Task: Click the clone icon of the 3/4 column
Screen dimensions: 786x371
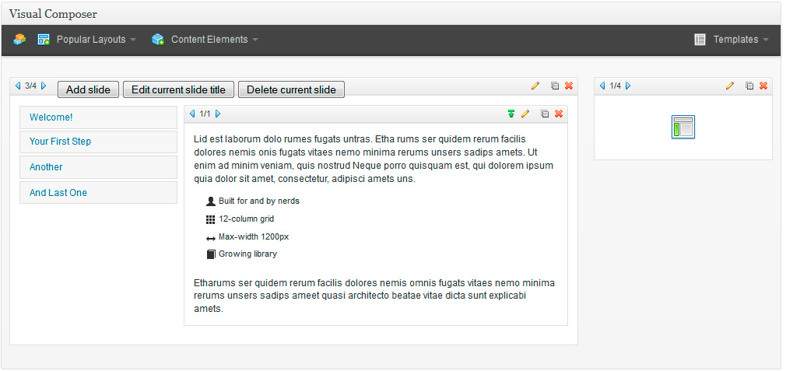Action: click(555, 86)
